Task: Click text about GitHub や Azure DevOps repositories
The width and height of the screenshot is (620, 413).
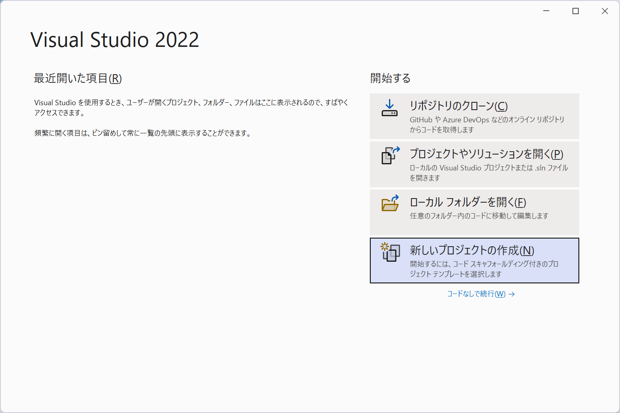Action: 487,125
